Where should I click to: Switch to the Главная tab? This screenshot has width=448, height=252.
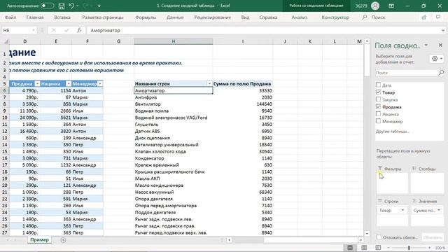coord(35,17)
